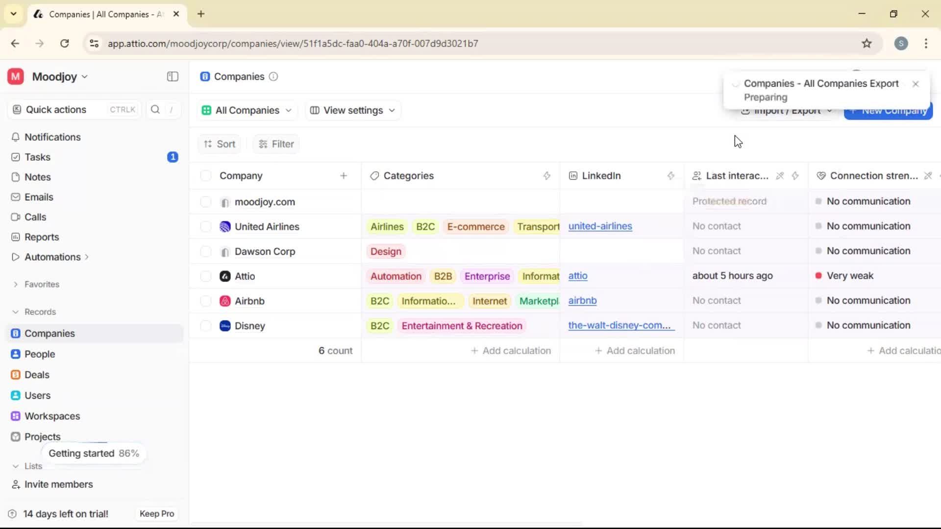Open new browser tab
Screen dimensions: 941x529
[201, 14]
